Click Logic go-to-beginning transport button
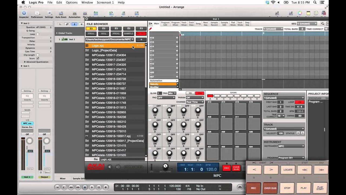 (57, 187)
